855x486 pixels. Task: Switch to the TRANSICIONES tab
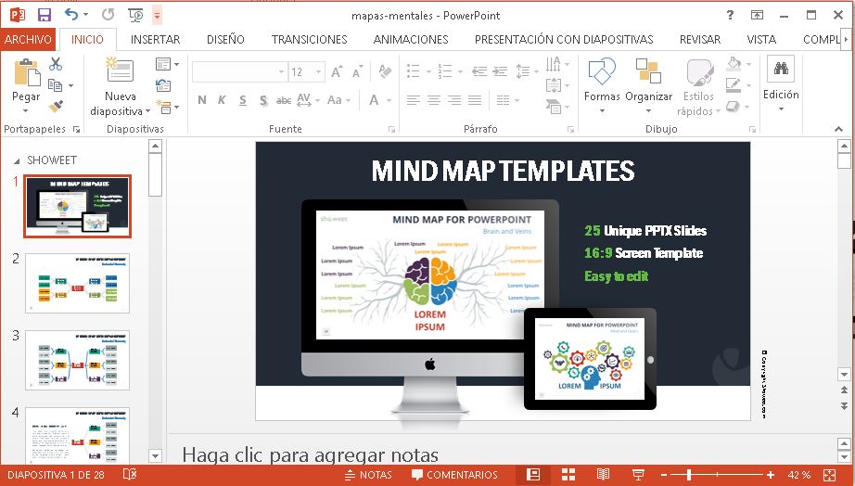coord(309,39)
